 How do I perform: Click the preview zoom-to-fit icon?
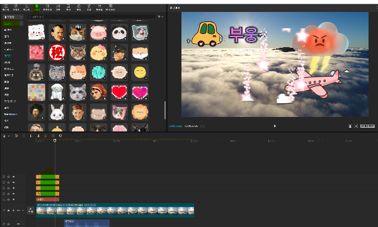point(356,126)
